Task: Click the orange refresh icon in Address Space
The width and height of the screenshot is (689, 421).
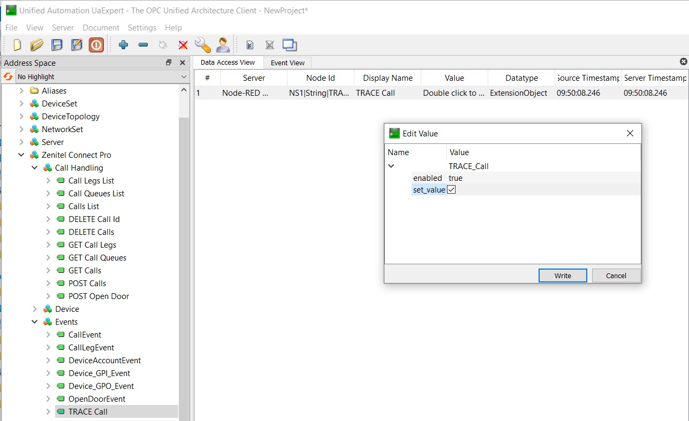Action: tap(8, 76)
